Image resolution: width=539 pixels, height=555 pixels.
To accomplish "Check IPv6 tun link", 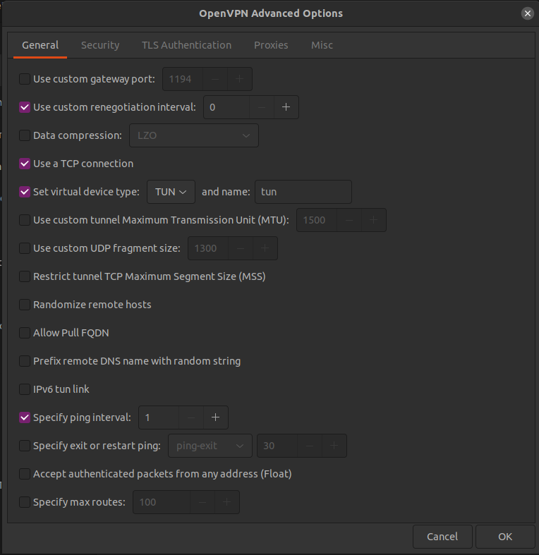I will click(25, 389).
